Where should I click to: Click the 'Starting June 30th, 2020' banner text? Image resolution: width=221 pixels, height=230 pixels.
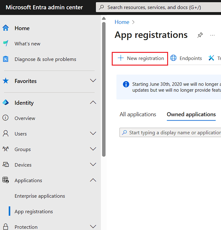point(176,87)
